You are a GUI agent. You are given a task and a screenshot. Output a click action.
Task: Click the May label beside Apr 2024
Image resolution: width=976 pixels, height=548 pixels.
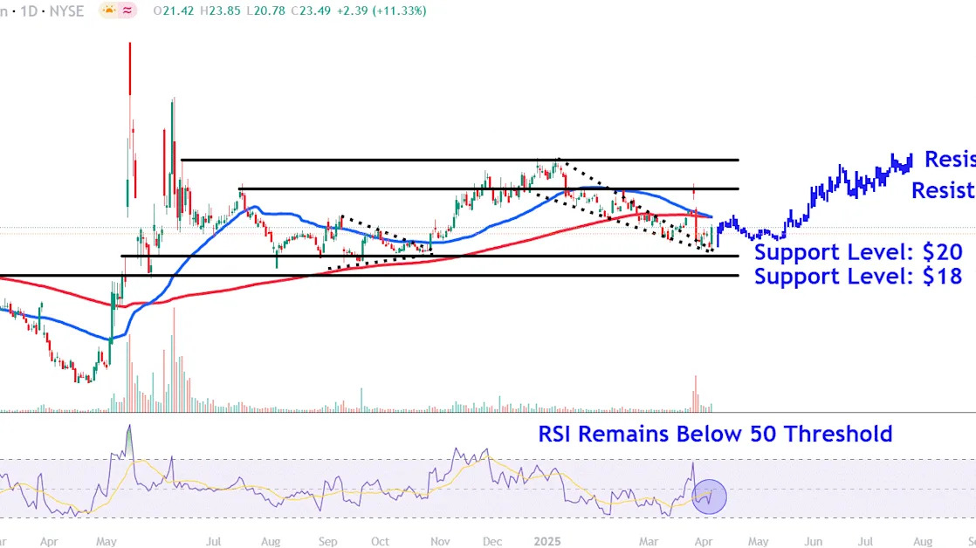coord(107,542)
